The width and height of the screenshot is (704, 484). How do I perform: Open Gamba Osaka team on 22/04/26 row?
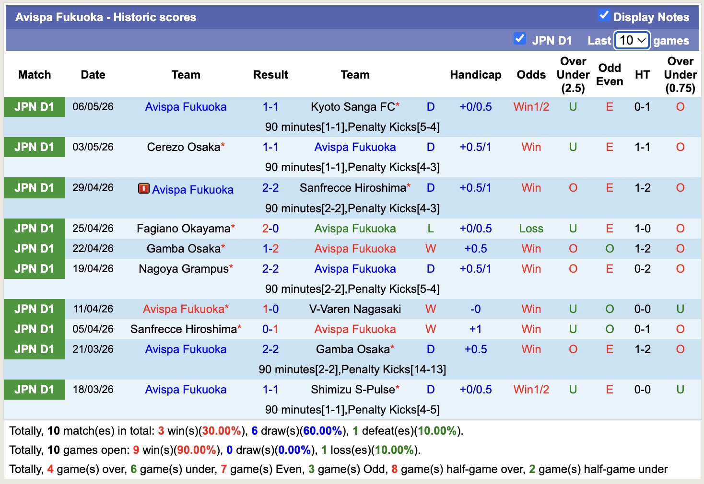coord(184,249)
